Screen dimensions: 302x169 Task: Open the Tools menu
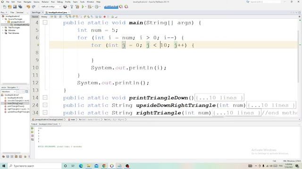point(82,2)
